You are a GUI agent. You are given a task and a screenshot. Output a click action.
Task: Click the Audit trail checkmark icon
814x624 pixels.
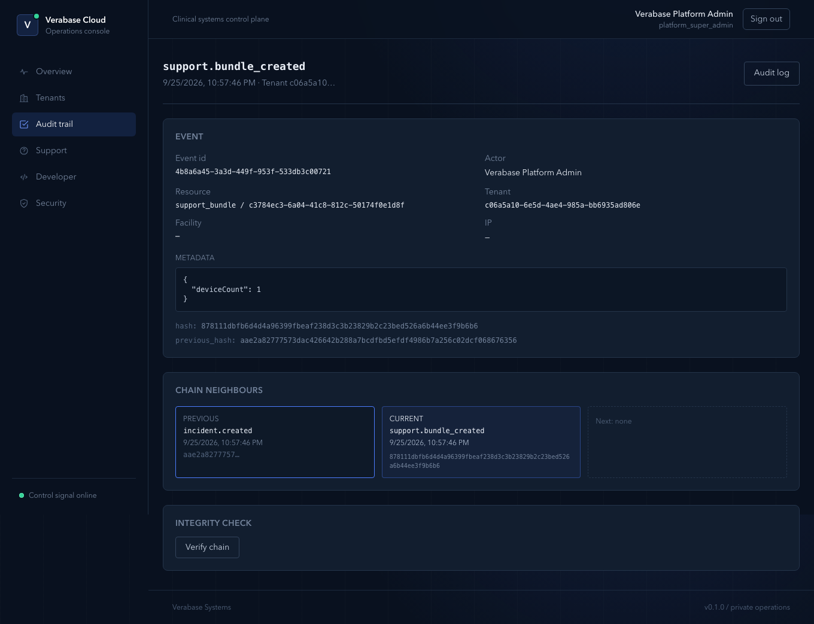click(24, 124)
